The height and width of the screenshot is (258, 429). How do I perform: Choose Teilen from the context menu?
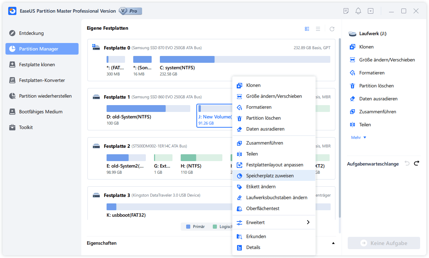pyautogui.click(x=274, y=154)
